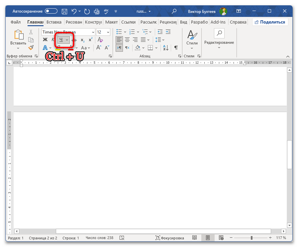
Task: Expand the borders dropdown arrow
Action: 156,48
